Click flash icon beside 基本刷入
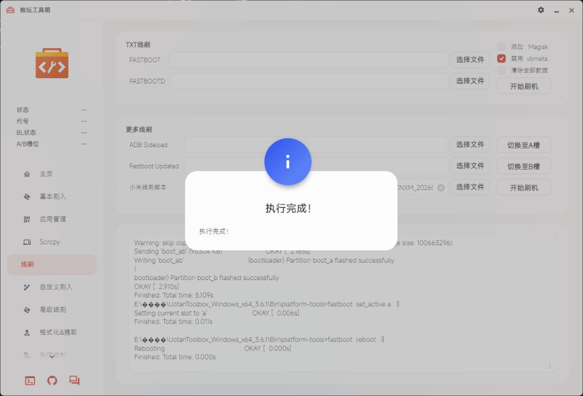The image size is (583, 396). coord(27,197)
